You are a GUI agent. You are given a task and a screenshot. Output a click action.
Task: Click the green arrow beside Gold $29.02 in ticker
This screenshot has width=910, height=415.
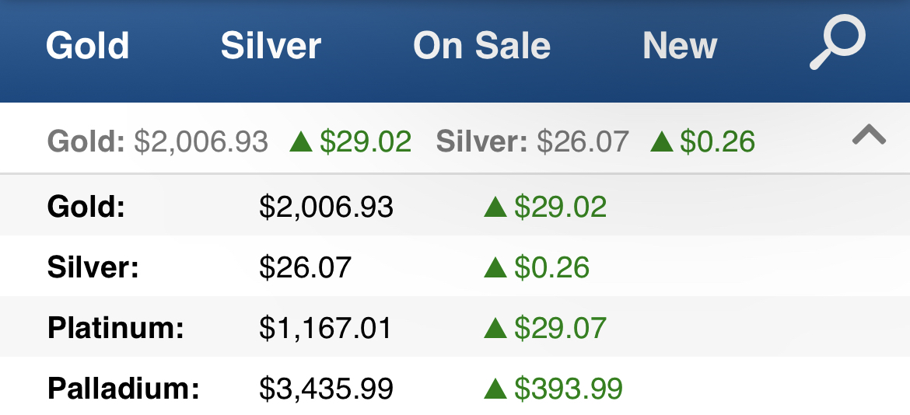click(301, 141)
